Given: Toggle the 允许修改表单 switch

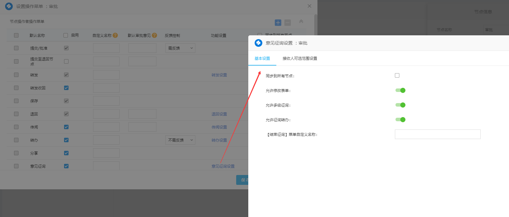Looking at the screenshot, I should [400, 90].
